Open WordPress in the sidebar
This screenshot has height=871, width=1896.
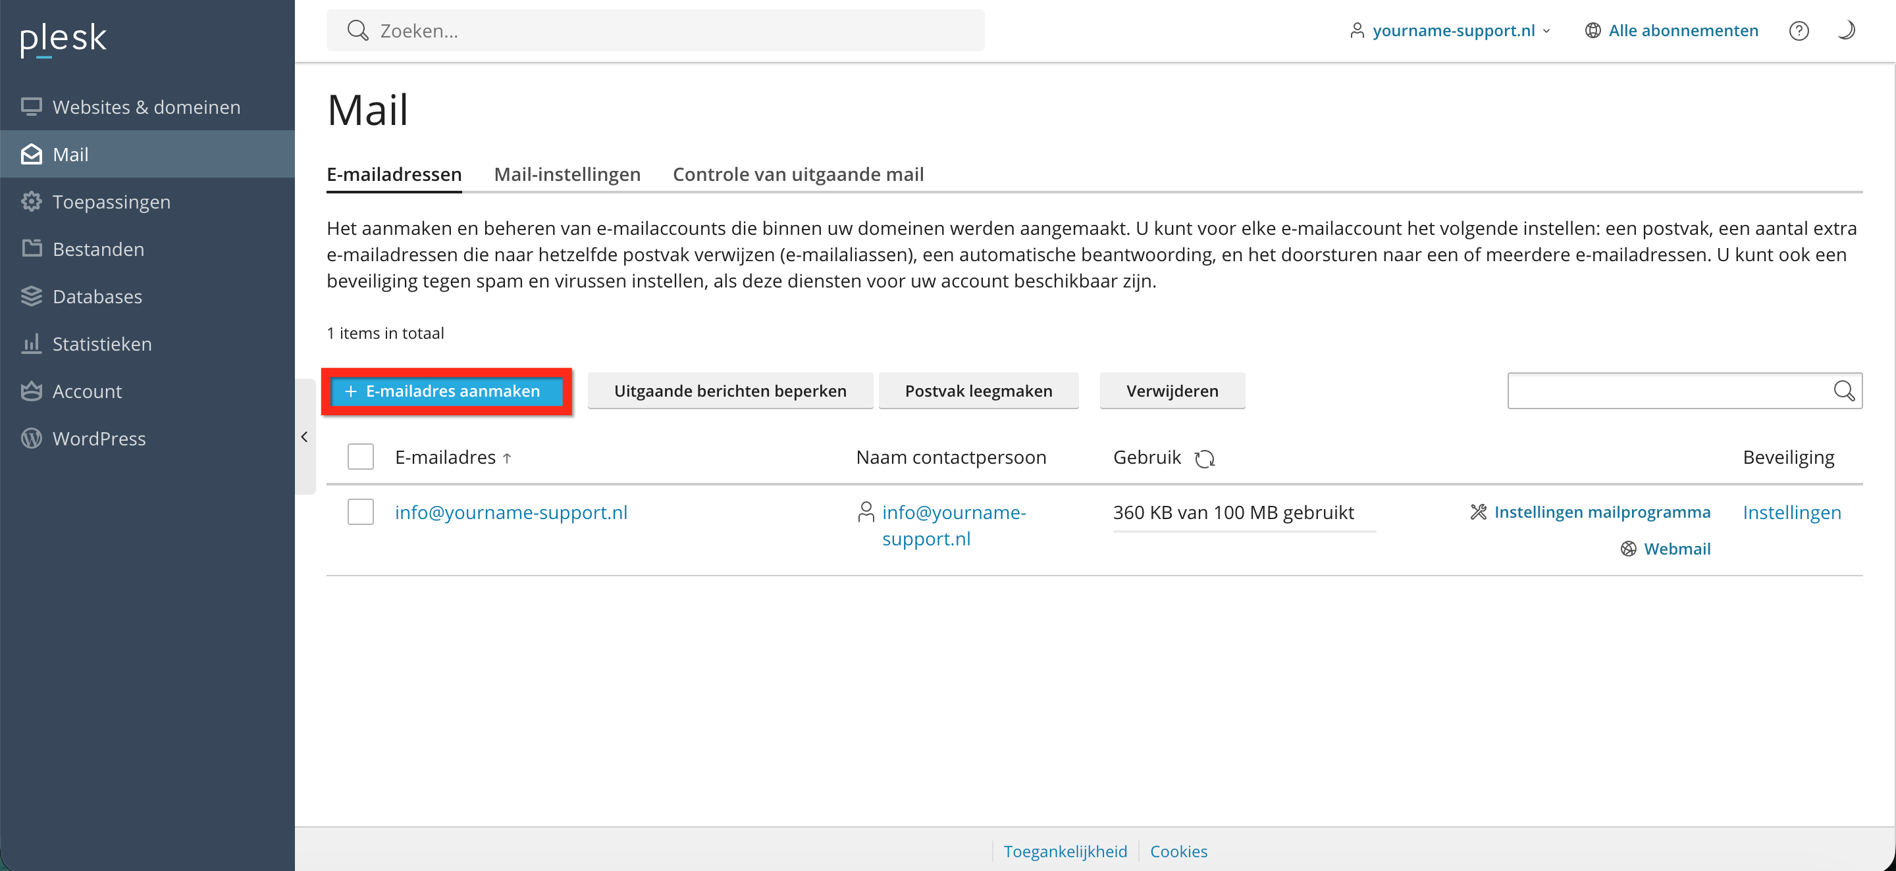tap(99, 438)
